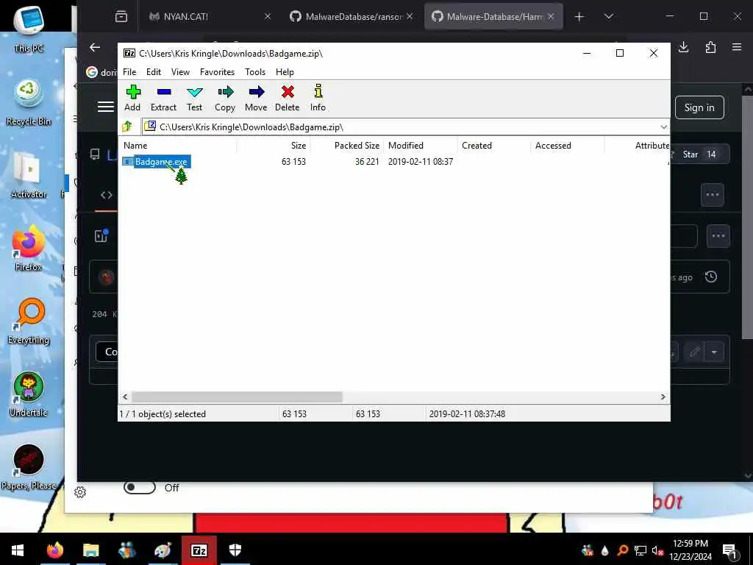Viewport: 753px width, 565px height.
Task: Open the Windows Start menu
Action: 18,550
